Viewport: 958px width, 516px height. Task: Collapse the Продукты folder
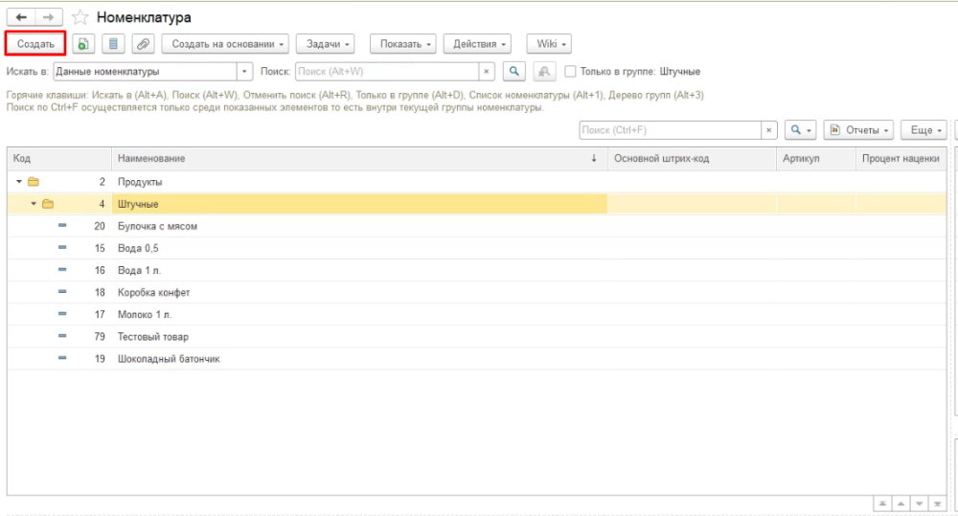[18, 182]
